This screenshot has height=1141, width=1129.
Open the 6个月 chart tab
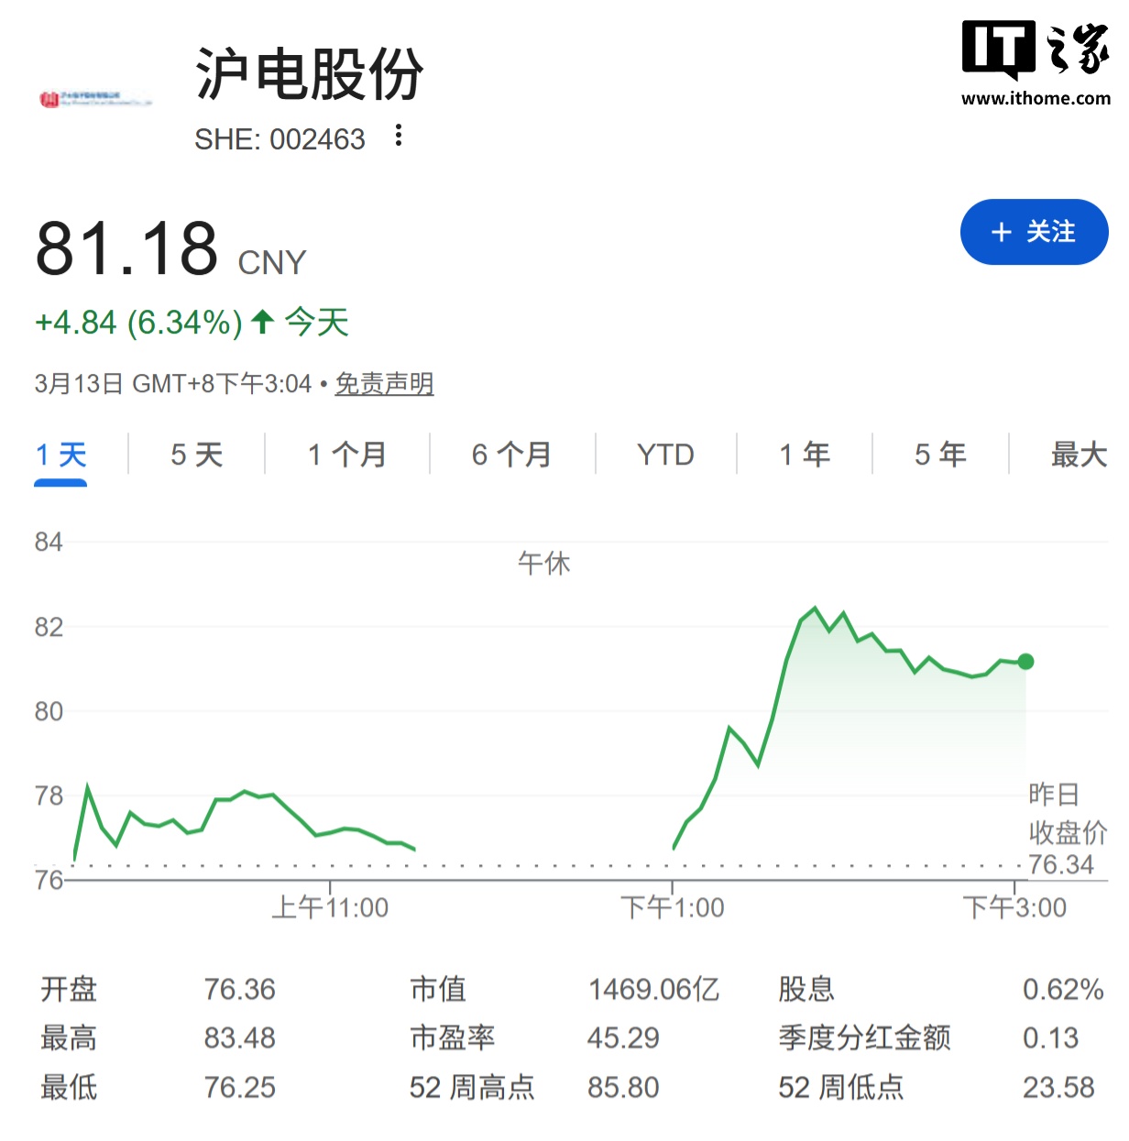511,454
